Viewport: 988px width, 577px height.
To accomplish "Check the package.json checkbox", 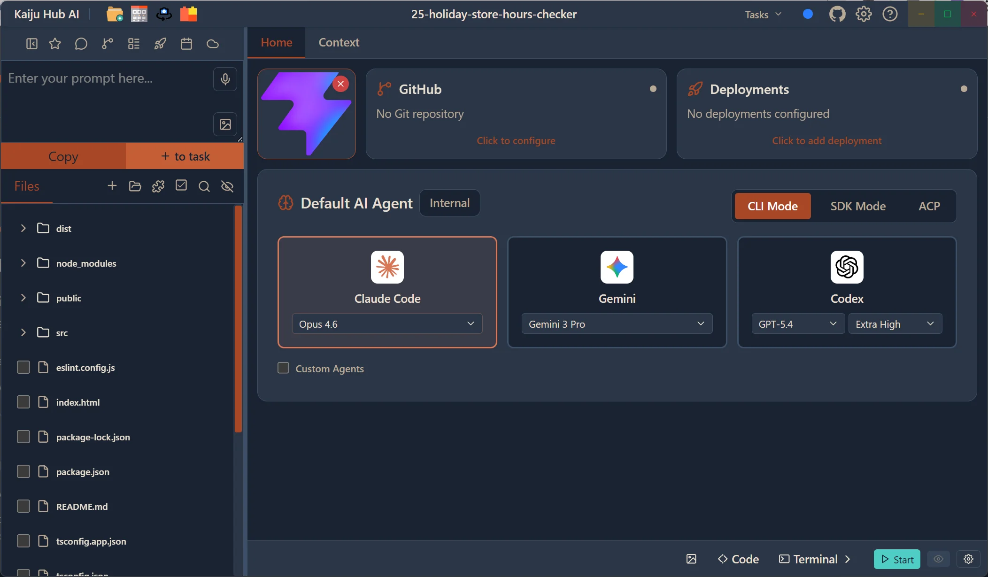I will pos(23,471).
